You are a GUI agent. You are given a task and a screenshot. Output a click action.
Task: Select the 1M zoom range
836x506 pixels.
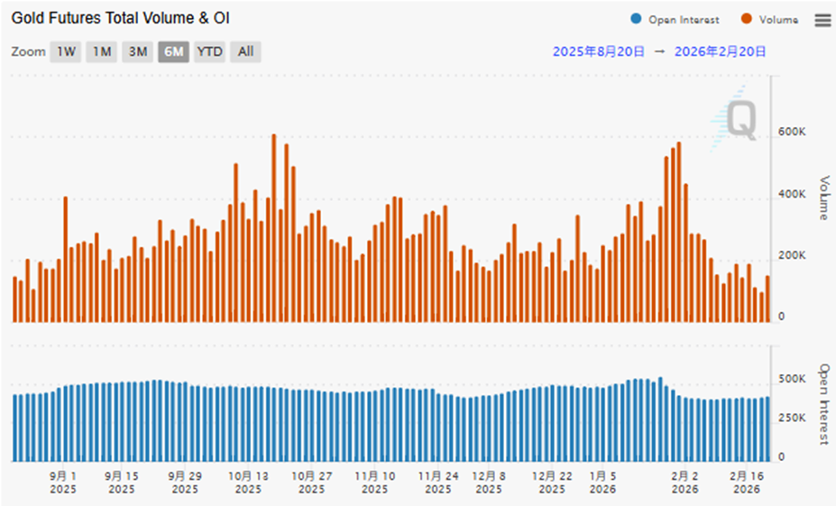(x=102, y=51)
